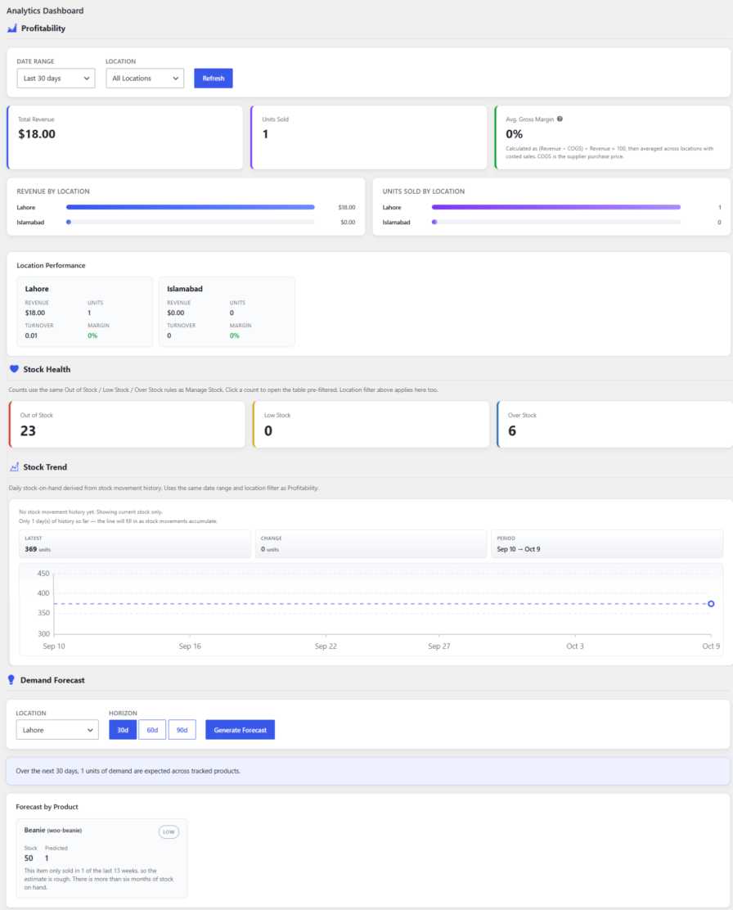733x910 pixels.
Task: Click the Location Performance heading
Action: (51, 265)
